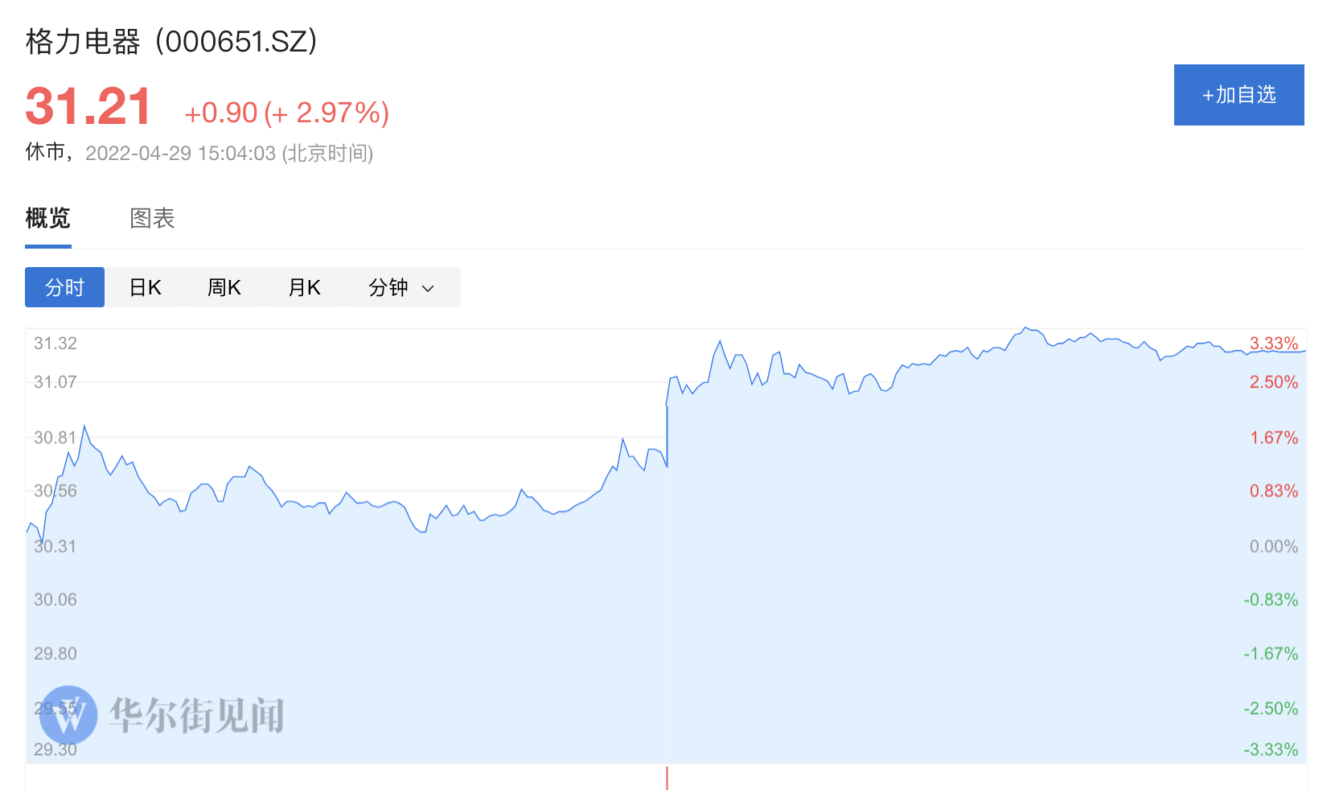Select the 分时 chart mode
This screenshot has height=790, width=1335.
coord(64,287)
